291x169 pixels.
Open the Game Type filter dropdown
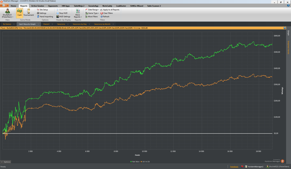pyautogui.click(x=92, y=13)
